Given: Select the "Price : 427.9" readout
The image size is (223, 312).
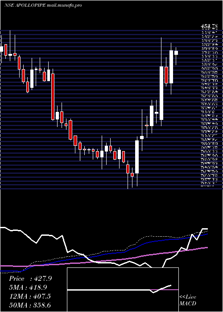Looking at the screenshot, I should click(x=30, y=279).
